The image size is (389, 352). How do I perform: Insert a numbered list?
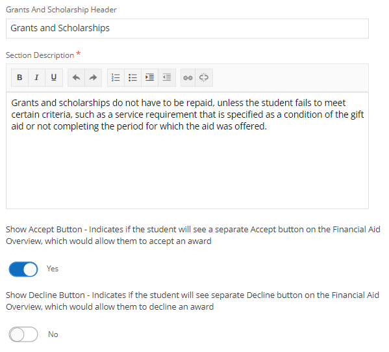[x=116, y=77]
